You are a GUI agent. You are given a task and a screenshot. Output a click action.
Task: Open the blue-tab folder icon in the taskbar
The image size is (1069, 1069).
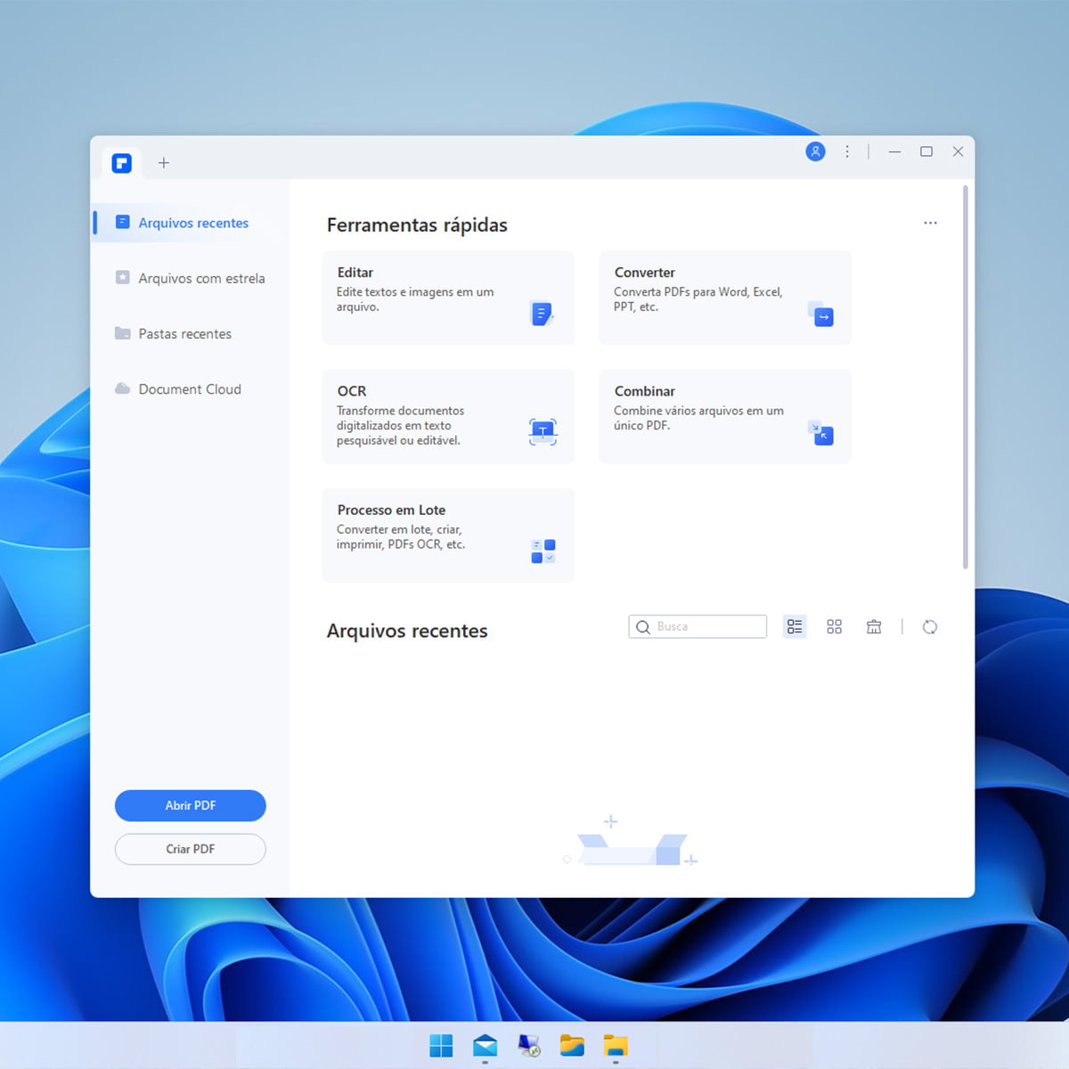coord(572,1045)
